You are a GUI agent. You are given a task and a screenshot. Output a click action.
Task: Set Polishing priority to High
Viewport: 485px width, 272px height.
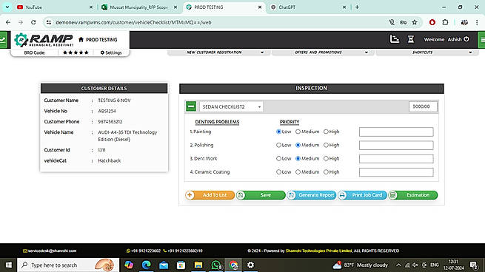point(326,145)
